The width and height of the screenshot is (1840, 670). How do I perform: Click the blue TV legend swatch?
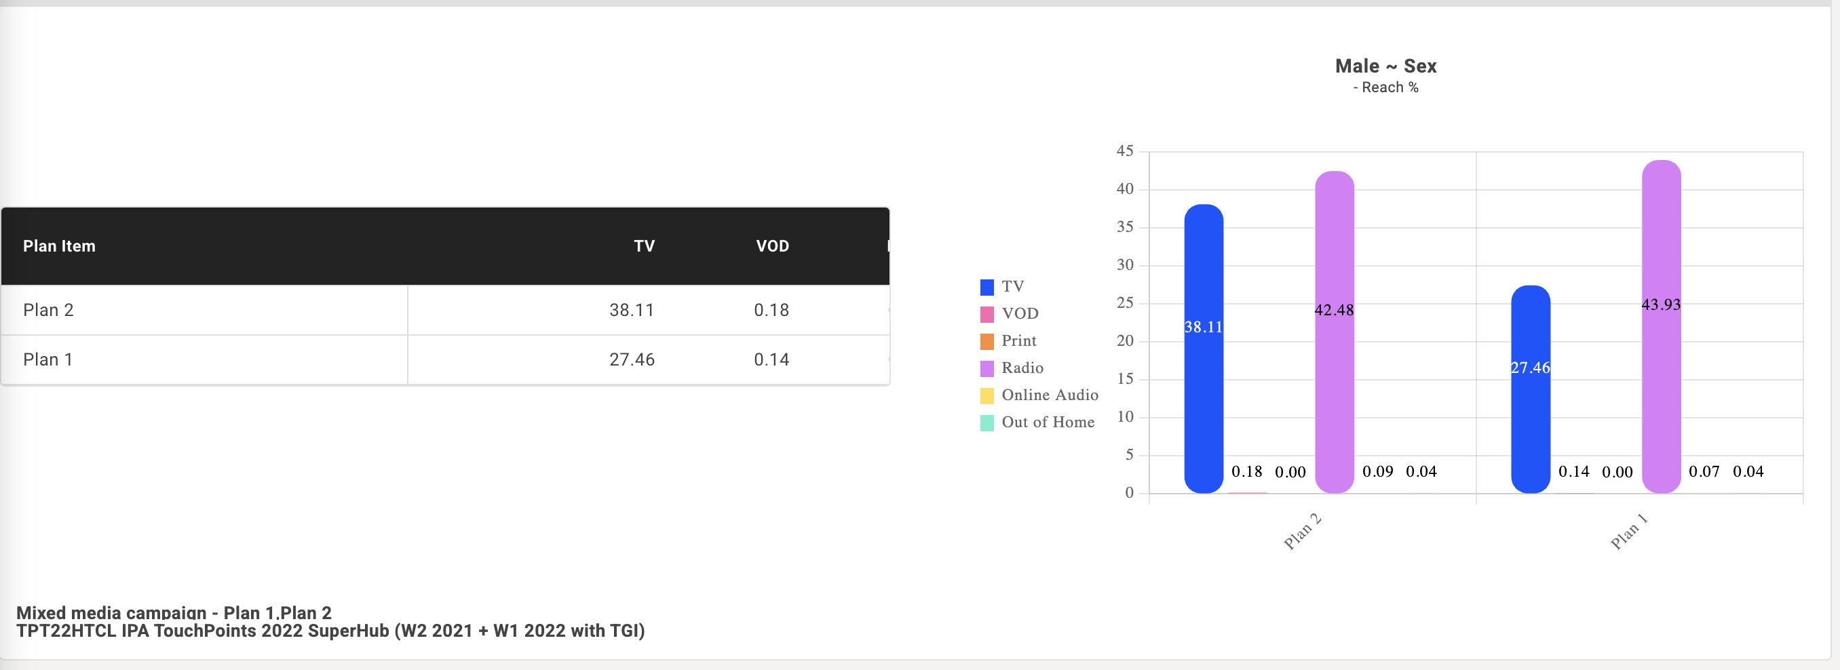[x=986, y=287]
